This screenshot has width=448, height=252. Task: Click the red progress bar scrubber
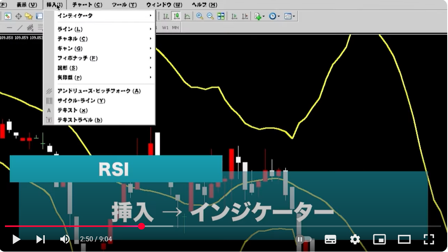(142, 226)
